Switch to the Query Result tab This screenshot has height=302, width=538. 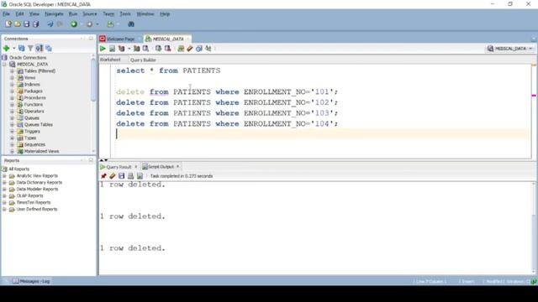(119, 167)
